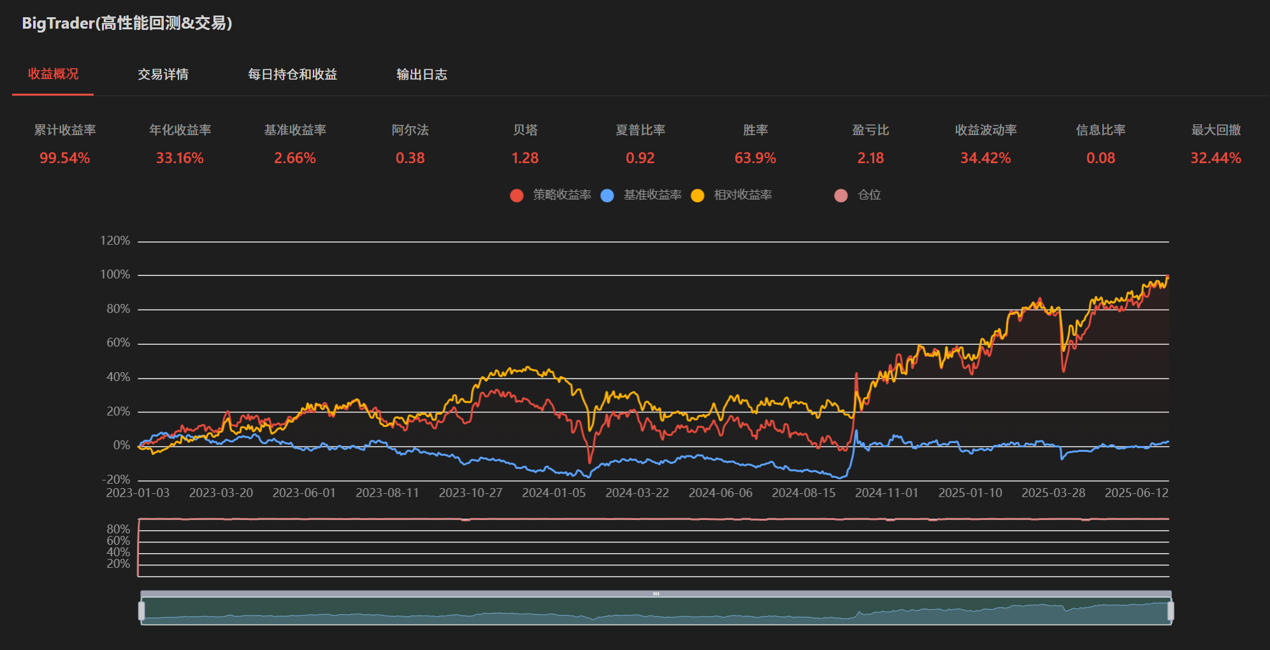Click the blue 基准收益率 legend dot
This screenshot has width=1270, height=650.
tap(607, 196)
